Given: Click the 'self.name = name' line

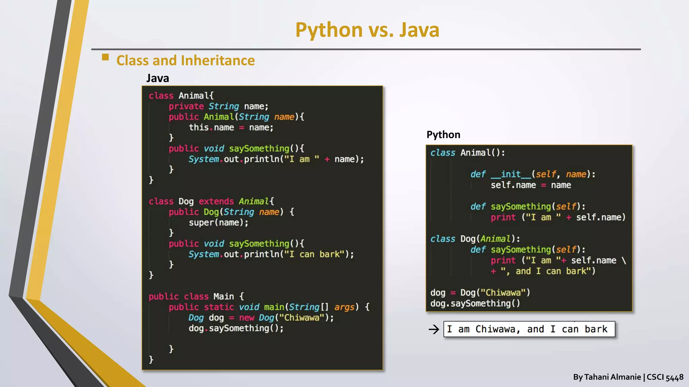Looking at the screenshot, I should click(x=531, y=185).
